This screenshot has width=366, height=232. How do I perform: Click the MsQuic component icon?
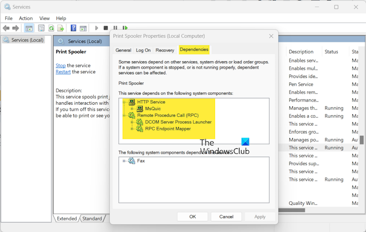click(140, 108)
